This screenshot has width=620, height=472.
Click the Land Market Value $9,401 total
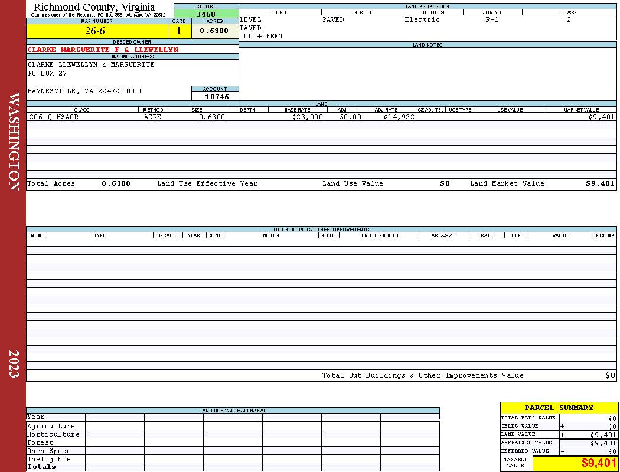click(601, 183)
